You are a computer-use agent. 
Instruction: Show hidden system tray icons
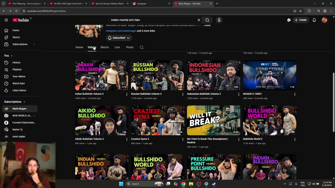[x=285, y=184]
